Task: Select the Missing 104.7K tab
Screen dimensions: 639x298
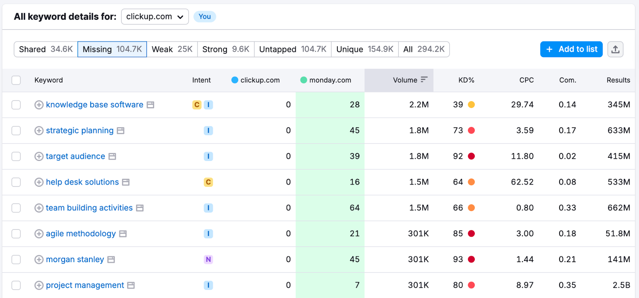Action: (112, 49)
